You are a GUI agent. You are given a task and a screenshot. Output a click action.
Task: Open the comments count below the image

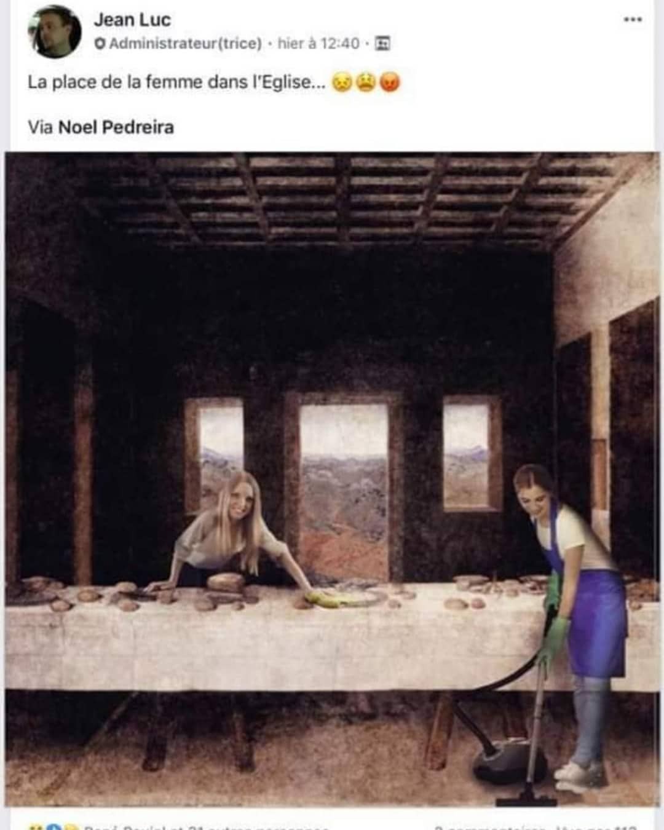490,826
